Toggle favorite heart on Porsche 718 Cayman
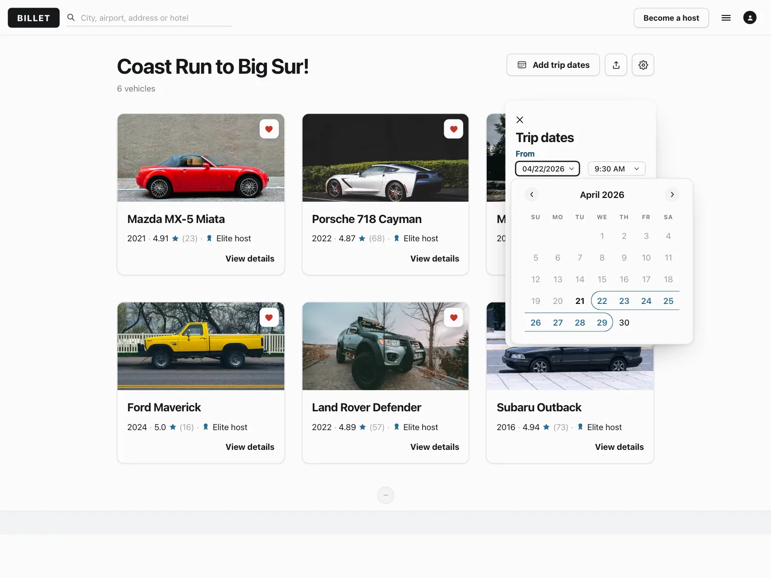The width and height of the screenshot is (771, 578). (x=453, y=129)
